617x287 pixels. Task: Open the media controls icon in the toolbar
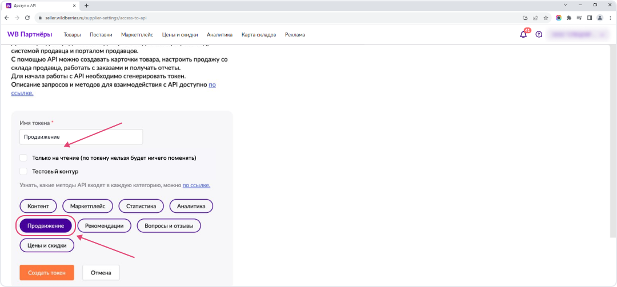pyautogui.click(x=579, y=18)
